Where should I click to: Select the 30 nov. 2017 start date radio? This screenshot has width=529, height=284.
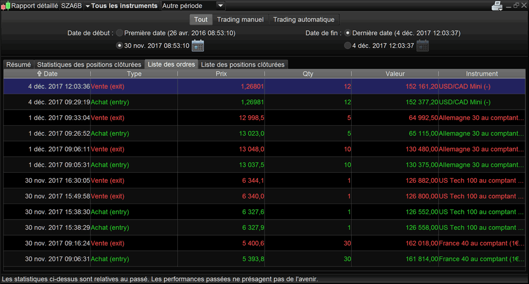click(x=120, y=46)
